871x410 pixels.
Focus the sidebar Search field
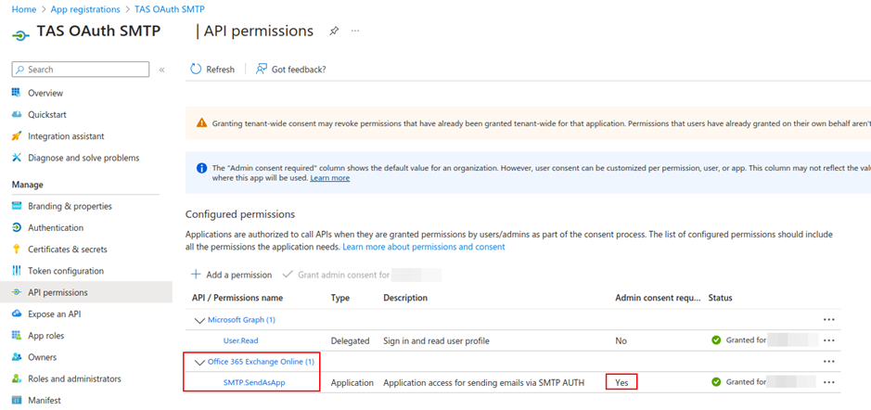click(85, 70)
